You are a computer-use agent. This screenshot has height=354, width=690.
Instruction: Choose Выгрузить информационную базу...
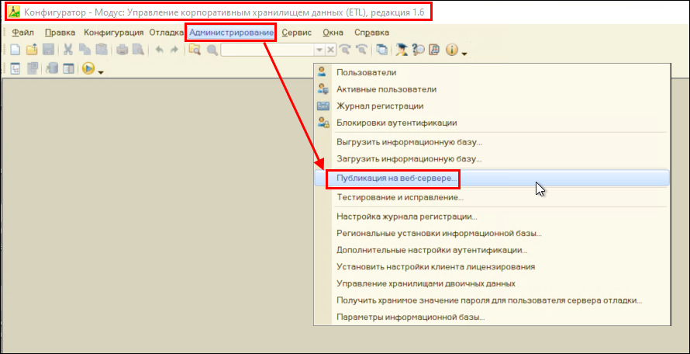pyautogui.click(x=492, y=143)
